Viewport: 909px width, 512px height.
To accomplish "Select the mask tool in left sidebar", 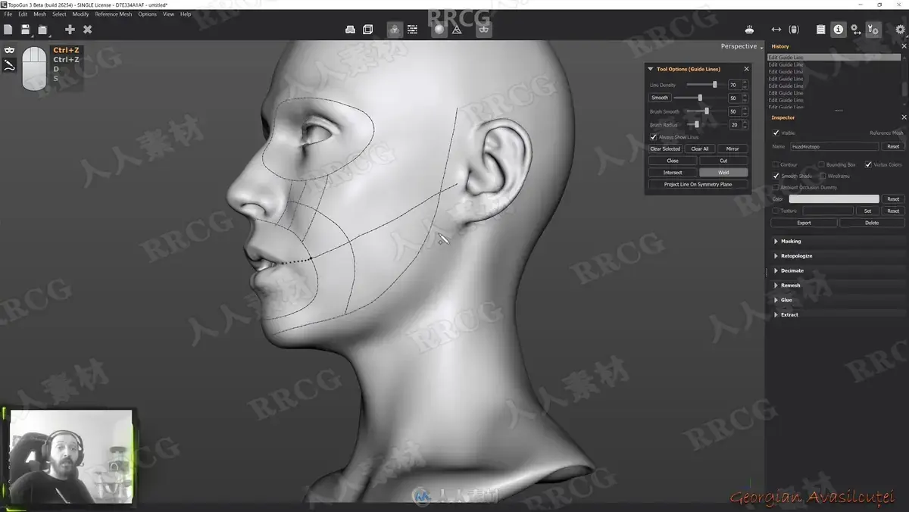I will 9,50.
